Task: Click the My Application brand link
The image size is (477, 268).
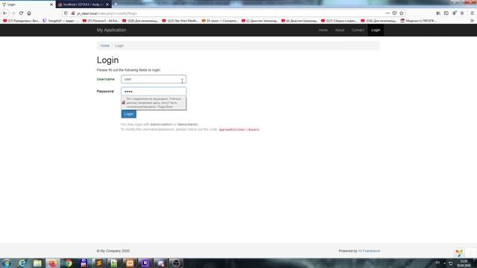Action: coord(111,30)
